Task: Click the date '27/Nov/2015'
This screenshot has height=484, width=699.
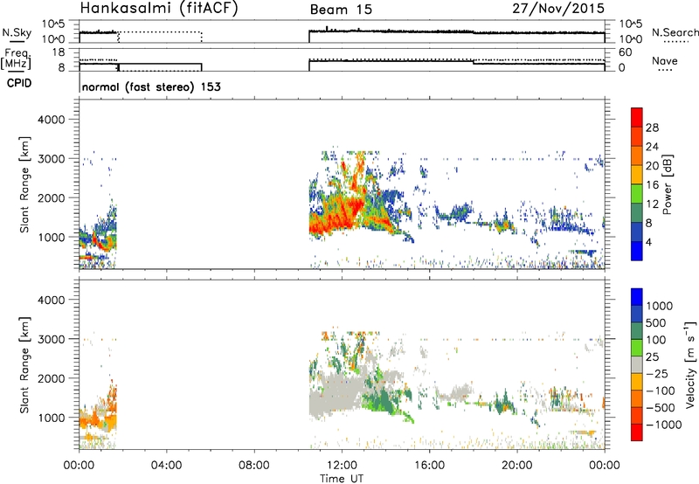Action: coord(558,8)
